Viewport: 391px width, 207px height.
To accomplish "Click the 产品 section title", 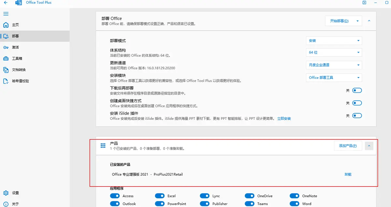I will click(x=114, y=143).
